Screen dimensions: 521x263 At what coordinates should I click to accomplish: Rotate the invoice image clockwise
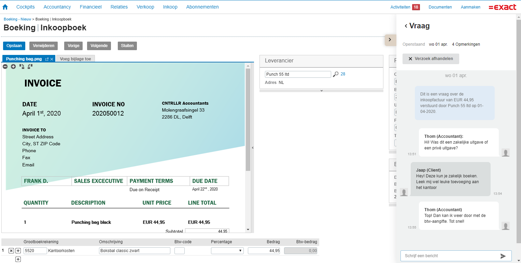(x=22, y=67)
